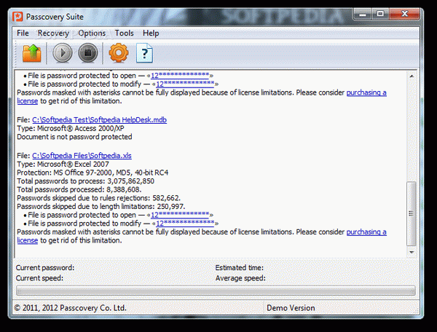Follow the 'purchasing a' link below Softpedia.xls
Screen dimensions: 437x332
click(366, 232)
